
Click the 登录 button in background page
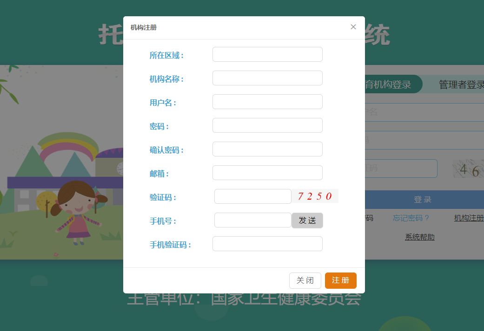[424, 200]
